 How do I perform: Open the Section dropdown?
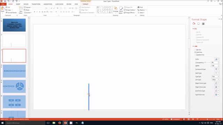28,12
